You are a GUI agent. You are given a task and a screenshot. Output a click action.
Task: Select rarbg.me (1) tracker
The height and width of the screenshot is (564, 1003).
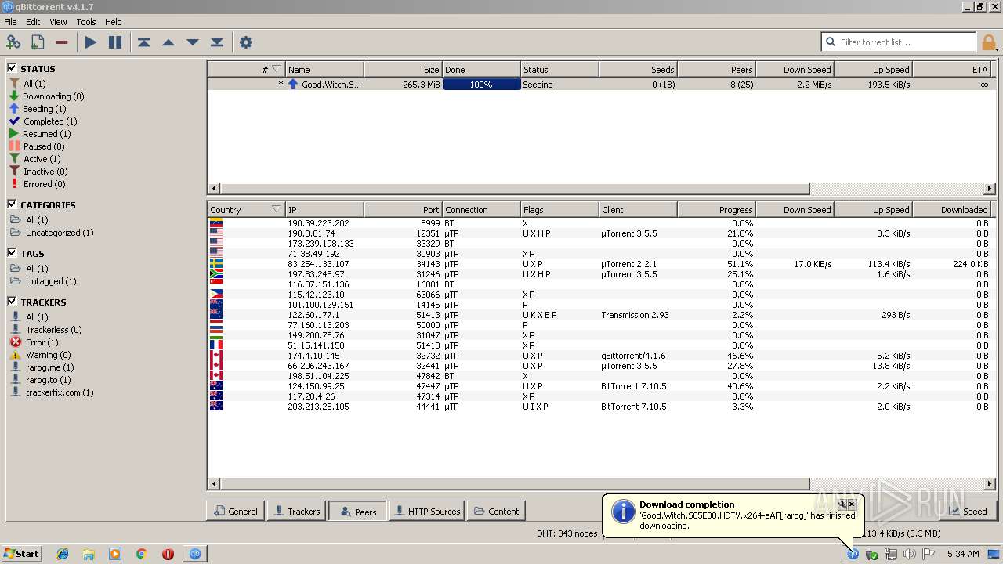pyautogui.click(x=42, y=367)
